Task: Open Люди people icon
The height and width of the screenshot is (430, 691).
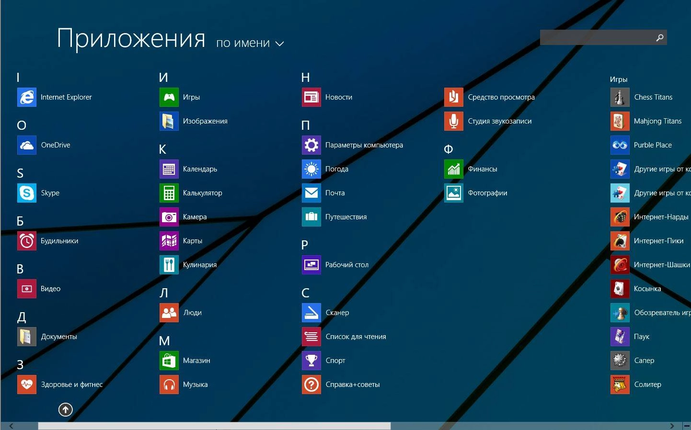Action: pos(169,313)
